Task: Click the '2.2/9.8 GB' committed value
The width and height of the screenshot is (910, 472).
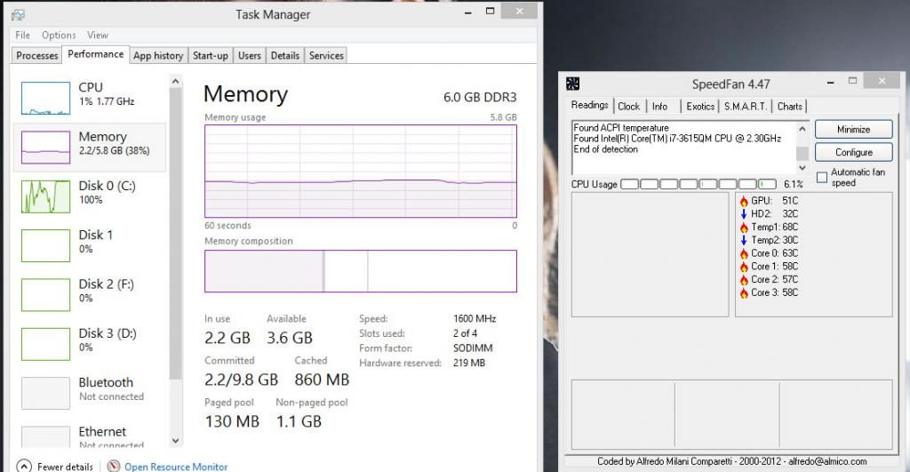Action: [241, 380]
